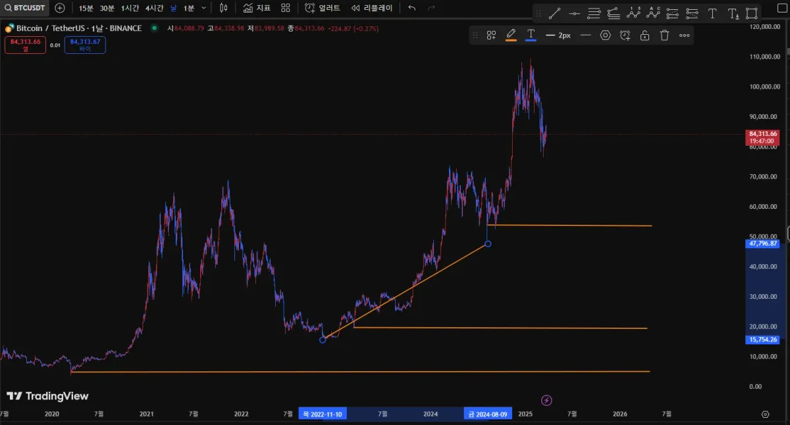Toggle the green market status dot
This screenshot has height=425, width=790.
coord(154,28)
